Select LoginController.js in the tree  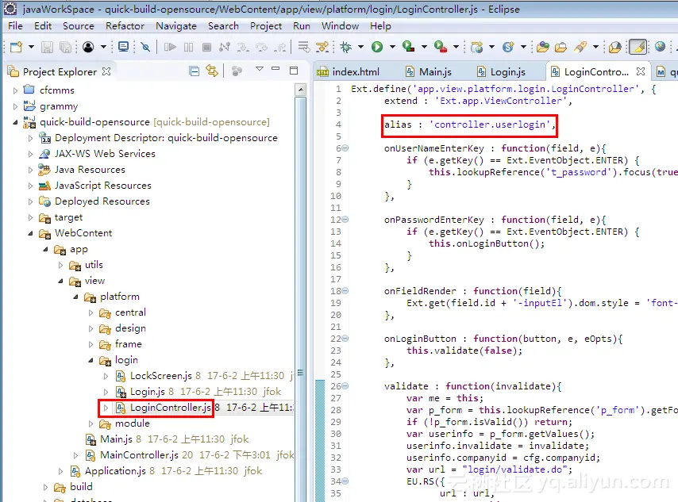coord(171,408)
